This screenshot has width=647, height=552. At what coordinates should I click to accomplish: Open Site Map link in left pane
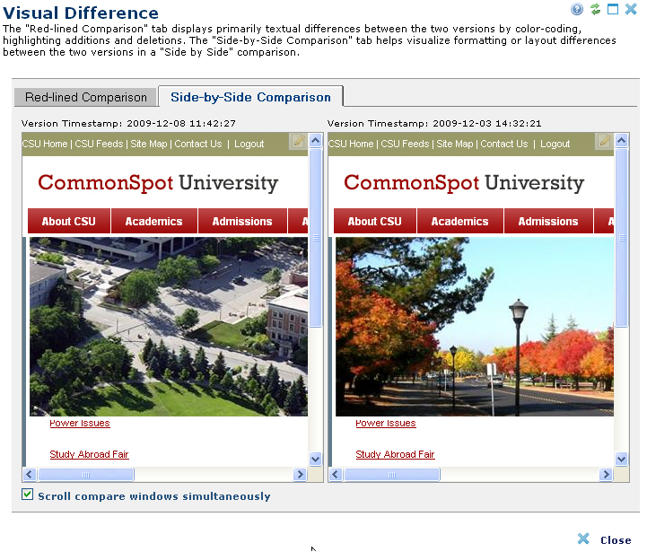click(149, 144)
